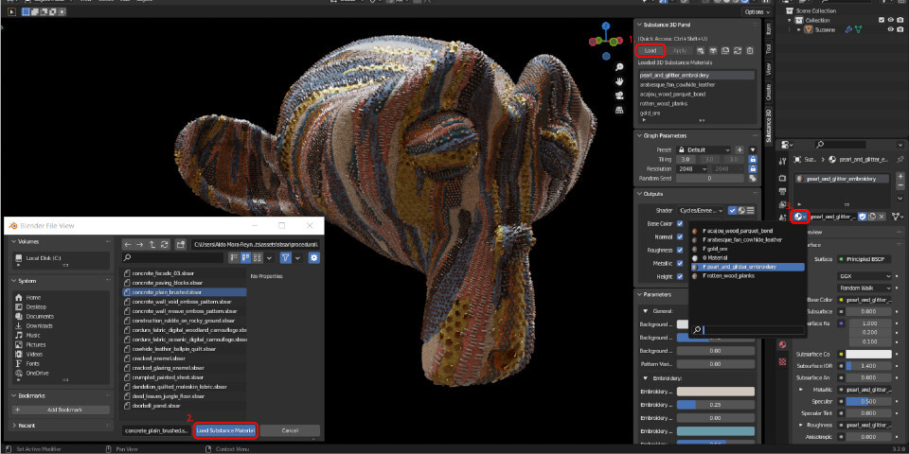Click the Subsurface Color white swatch
This screenshot has width=909, height=454.
click(x=868, y=355)
